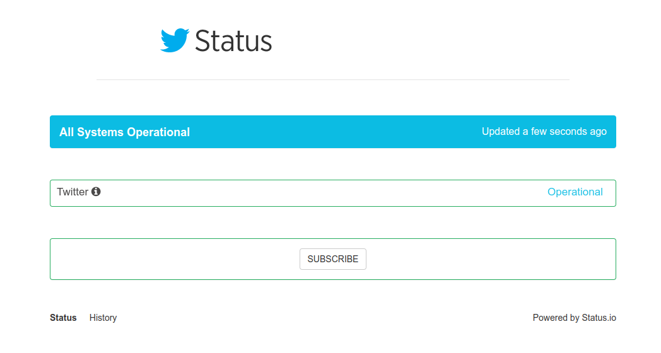Image resolution: width=661 pixels, height=353 pixels.
Task: Click the empty middle of the Twitter row
Action: (322, 193)
